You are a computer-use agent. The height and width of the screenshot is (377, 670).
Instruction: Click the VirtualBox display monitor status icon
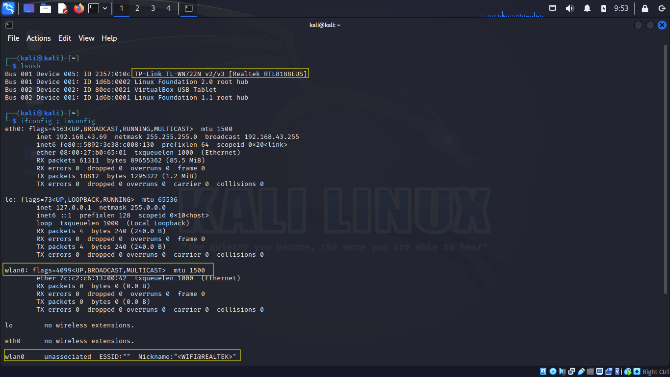coord(599,372)
